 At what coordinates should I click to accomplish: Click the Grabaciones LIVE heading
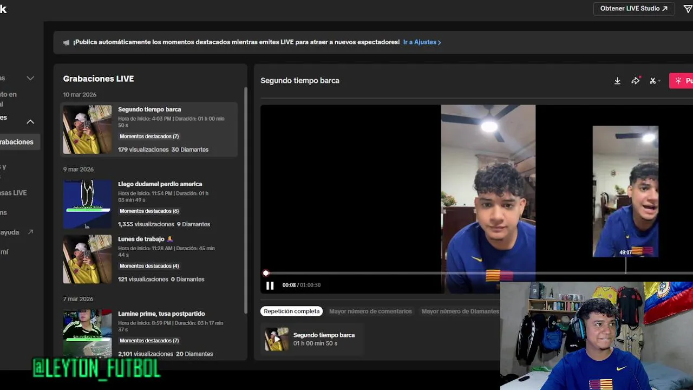(x=99, y=79)
